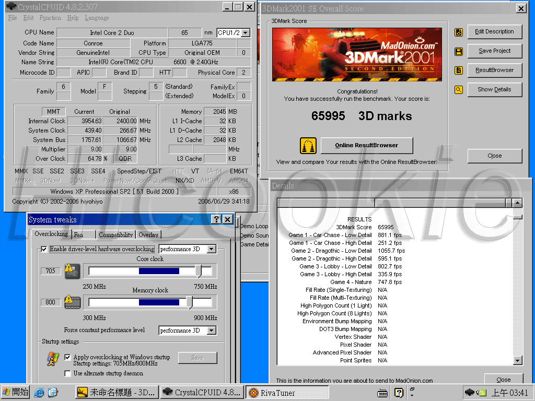Click the CrystalCPUID title bar chip icon
The height and width of the screenshot is (401, 535).
[x=11, y=6]
